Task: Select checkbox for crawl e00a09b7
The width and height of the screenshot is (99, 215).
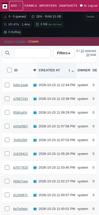Action: pyautogui.click(x=7, y=126)
